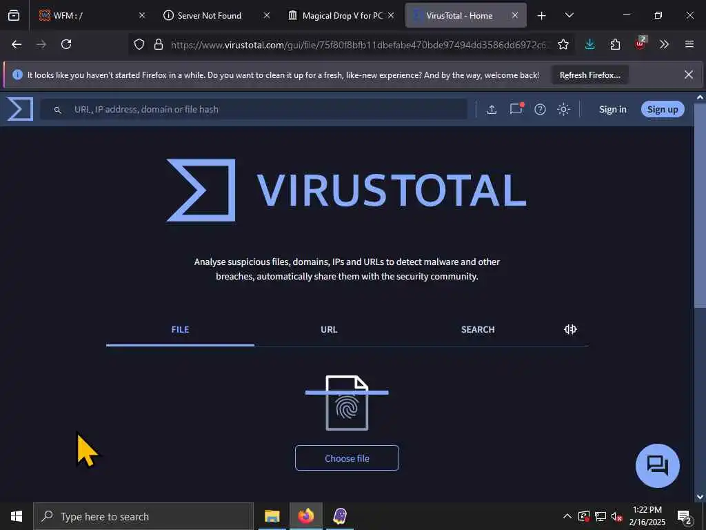The height and width of the screenshot is (530, 706).
Task: Select the FILE tab
Action: pyautogui.click(x=180, y=329)
